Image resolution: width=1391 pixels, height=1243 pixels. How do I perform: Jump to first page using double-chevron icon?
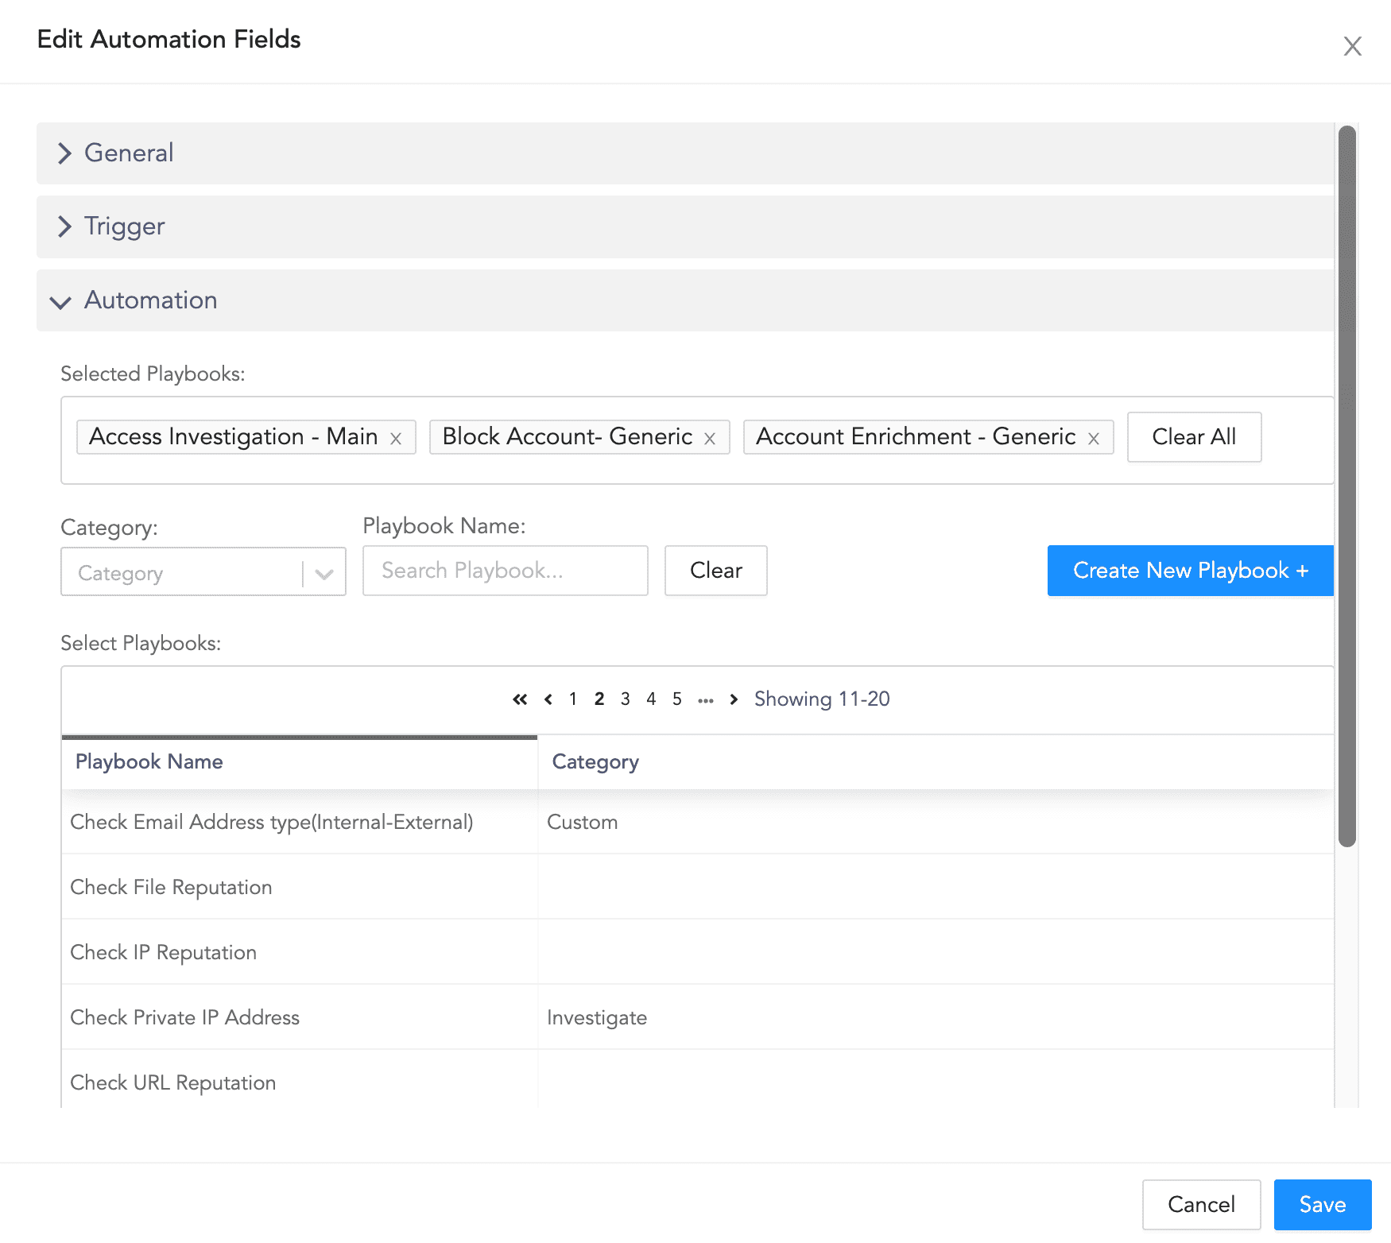[520, 699]
